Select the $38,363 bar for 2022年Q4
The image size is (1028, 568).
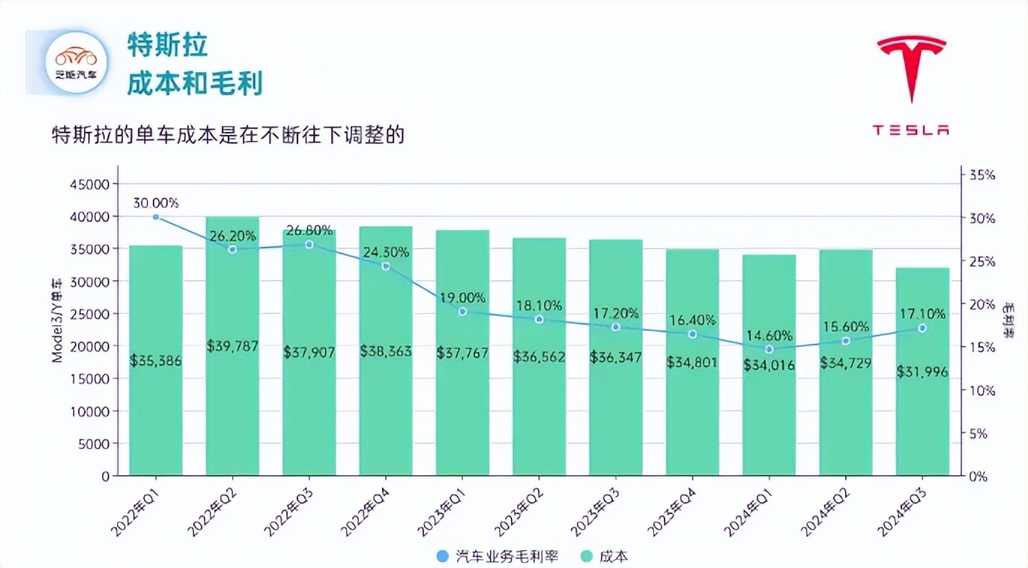click(386, 351)
